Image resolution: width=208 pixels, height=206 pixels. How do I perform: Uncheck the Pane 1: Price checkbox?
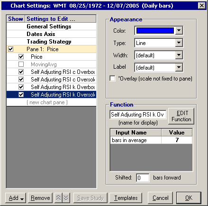point(11,49)
